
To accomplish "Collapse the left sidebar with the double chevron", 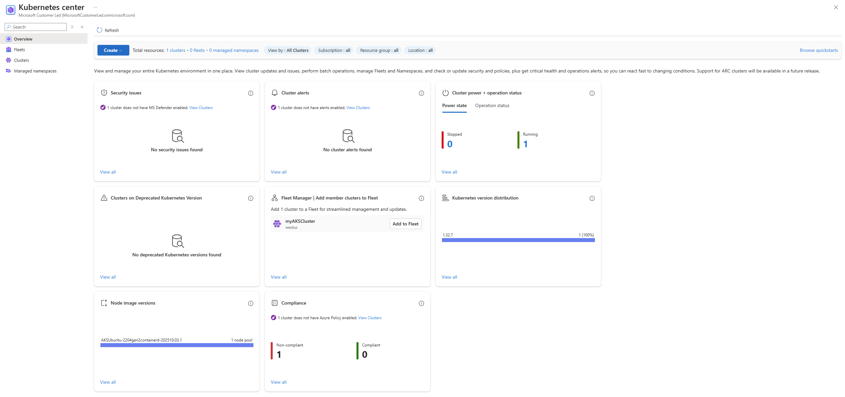I will pos(82,27).
